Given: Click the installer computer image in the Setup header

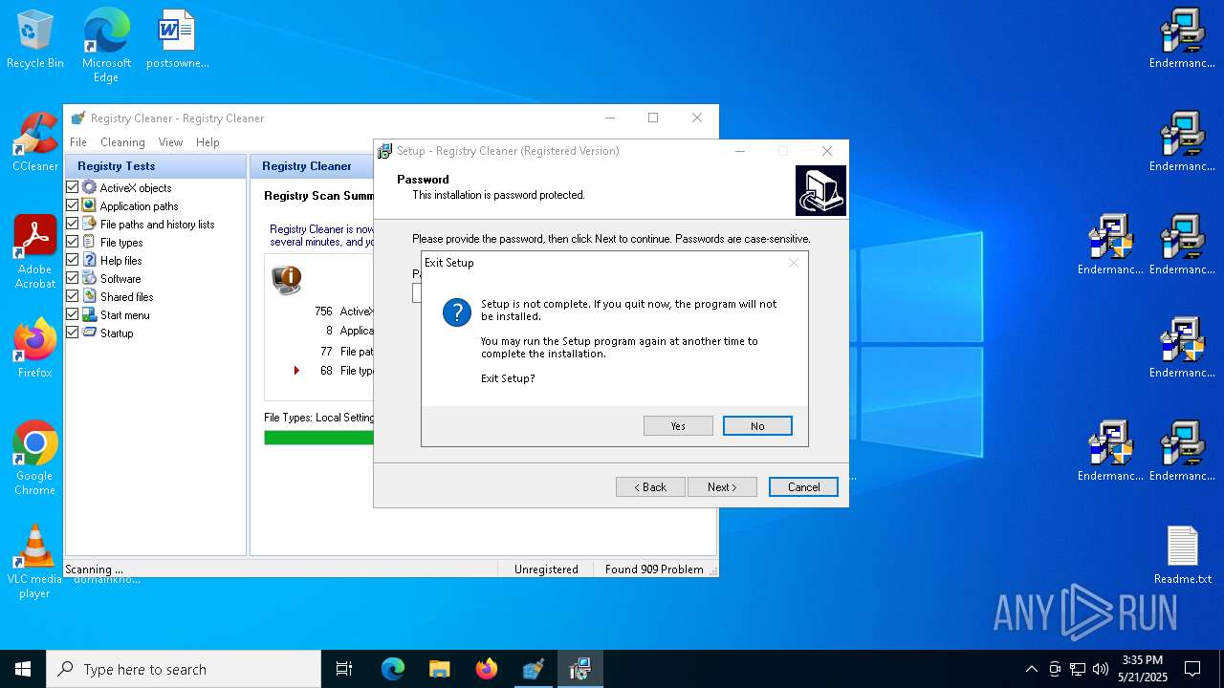Looking at the screenshot, I should click(x=820, y=190).
